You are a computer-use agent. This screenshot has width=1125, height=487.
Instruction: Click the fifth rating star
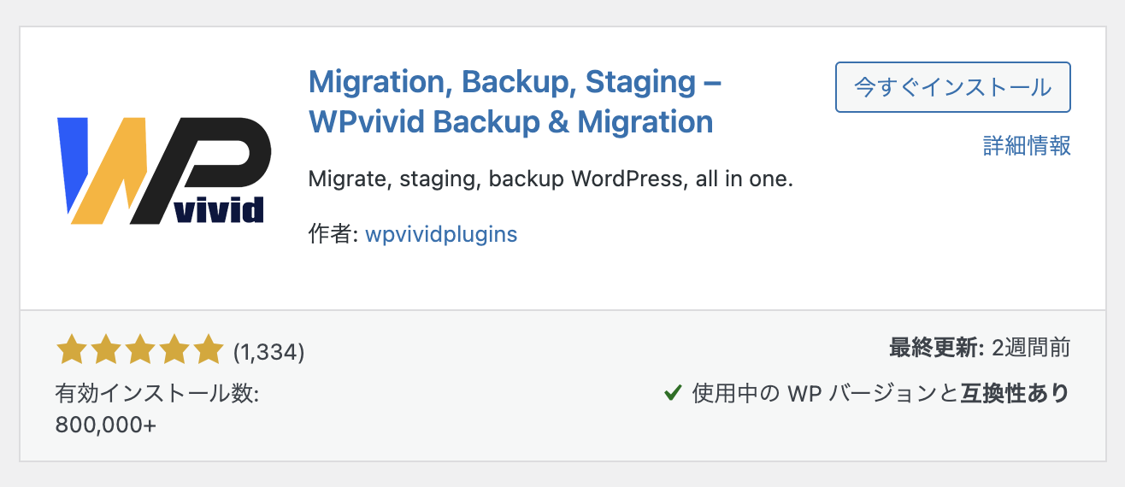208,349
